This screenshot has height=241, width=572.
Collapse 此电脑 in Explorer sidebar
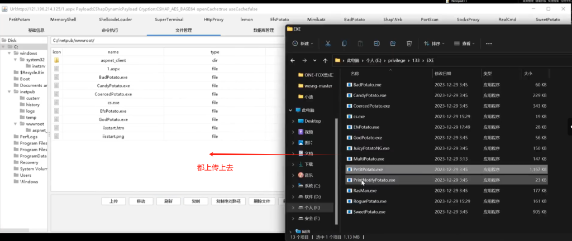[x=290, y=110]
